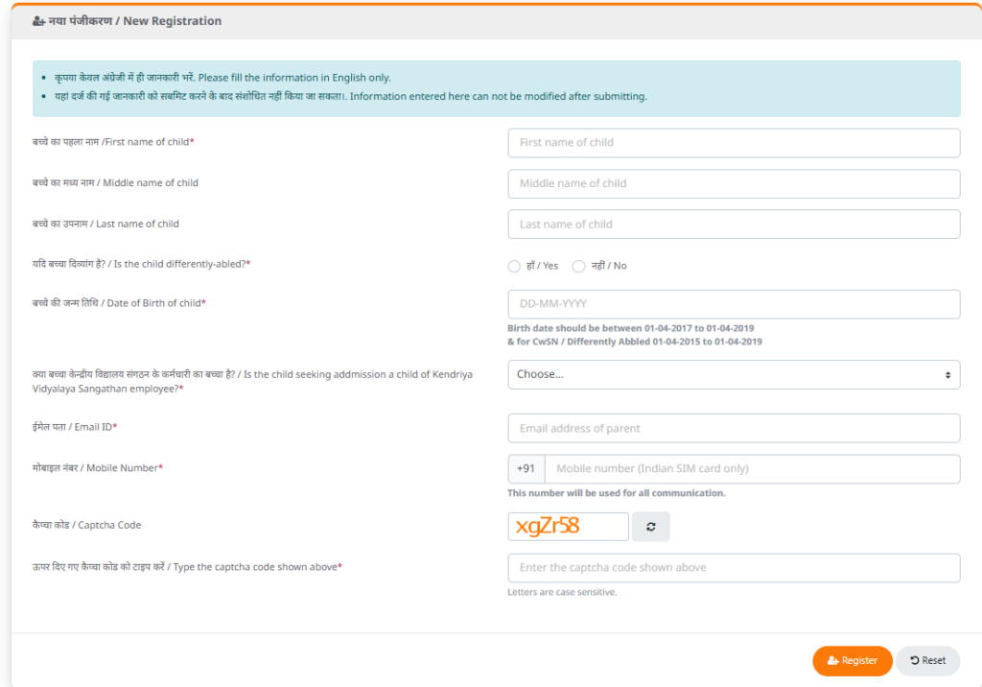Click the captcha image xgZr58
Image resolution: width=982 pixels, height=687 pixels.
568,527
